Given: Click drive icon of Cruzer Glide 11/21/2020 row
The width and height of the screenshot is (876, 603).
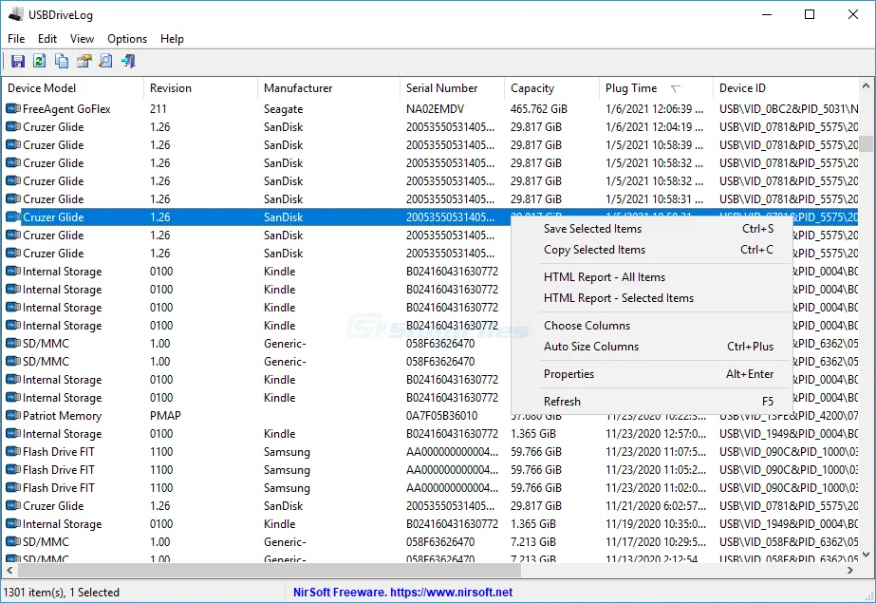Looking at the screenshot, I should [13, 506].
